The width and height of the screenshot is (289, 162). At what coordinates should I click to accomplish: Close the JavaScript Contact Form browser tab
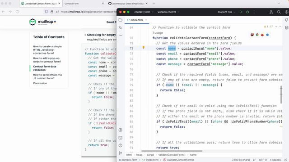coord(59,4)
